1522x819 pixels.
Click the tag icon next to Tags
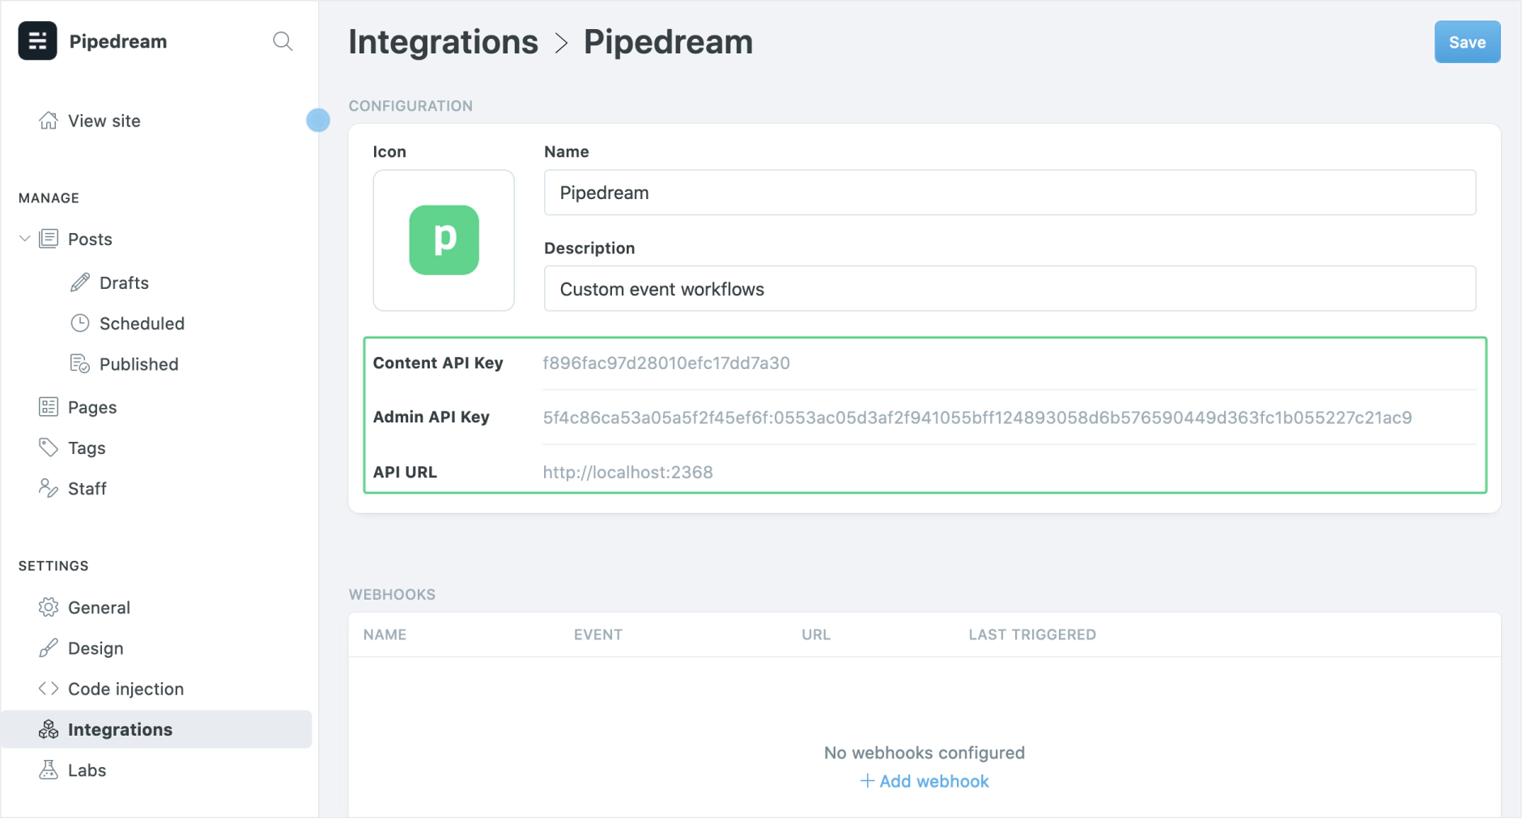49,448
